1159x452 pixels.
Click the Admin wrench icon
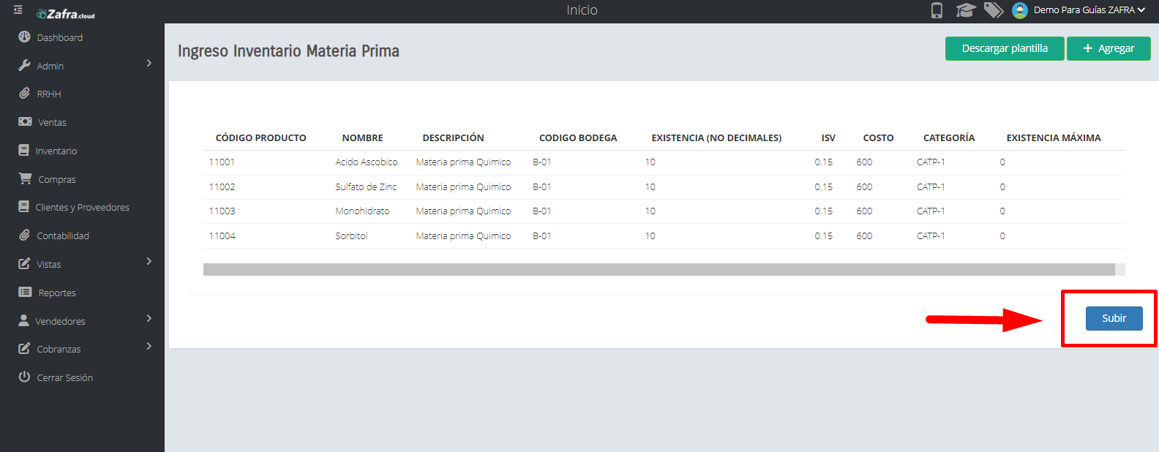(x=24, y=65)
